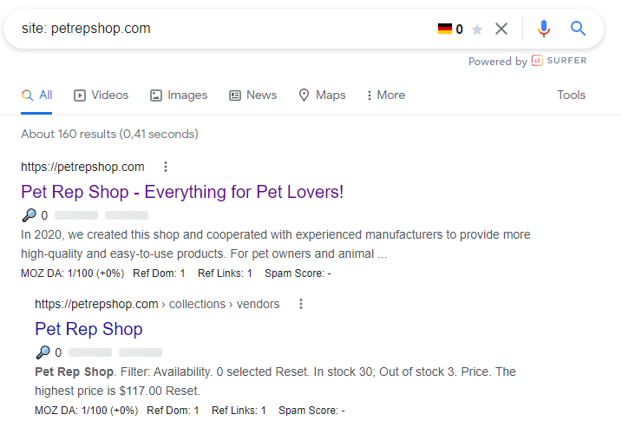Switch to the Videos tab
This screenshot has width=622, height=441.
(101, 95)
